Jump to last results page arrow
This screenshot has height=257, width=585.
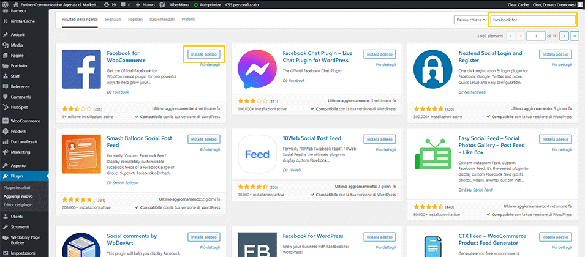(x=574, y=36)
